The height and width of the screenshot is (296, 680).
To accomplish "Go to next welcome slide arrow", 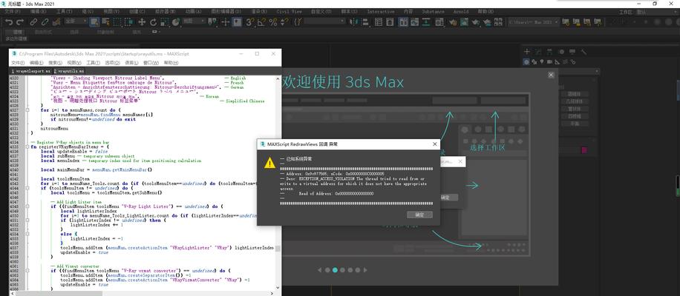I will pos(365,270).
